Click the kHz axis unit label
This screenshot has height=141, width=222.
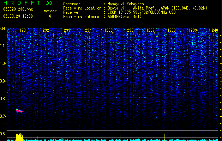pos(3,29)
